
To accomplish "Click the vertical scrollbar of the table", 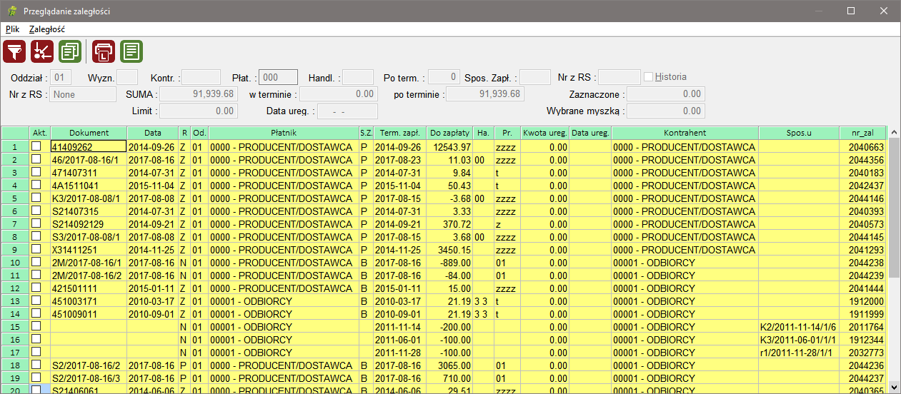I will [894, 261].
